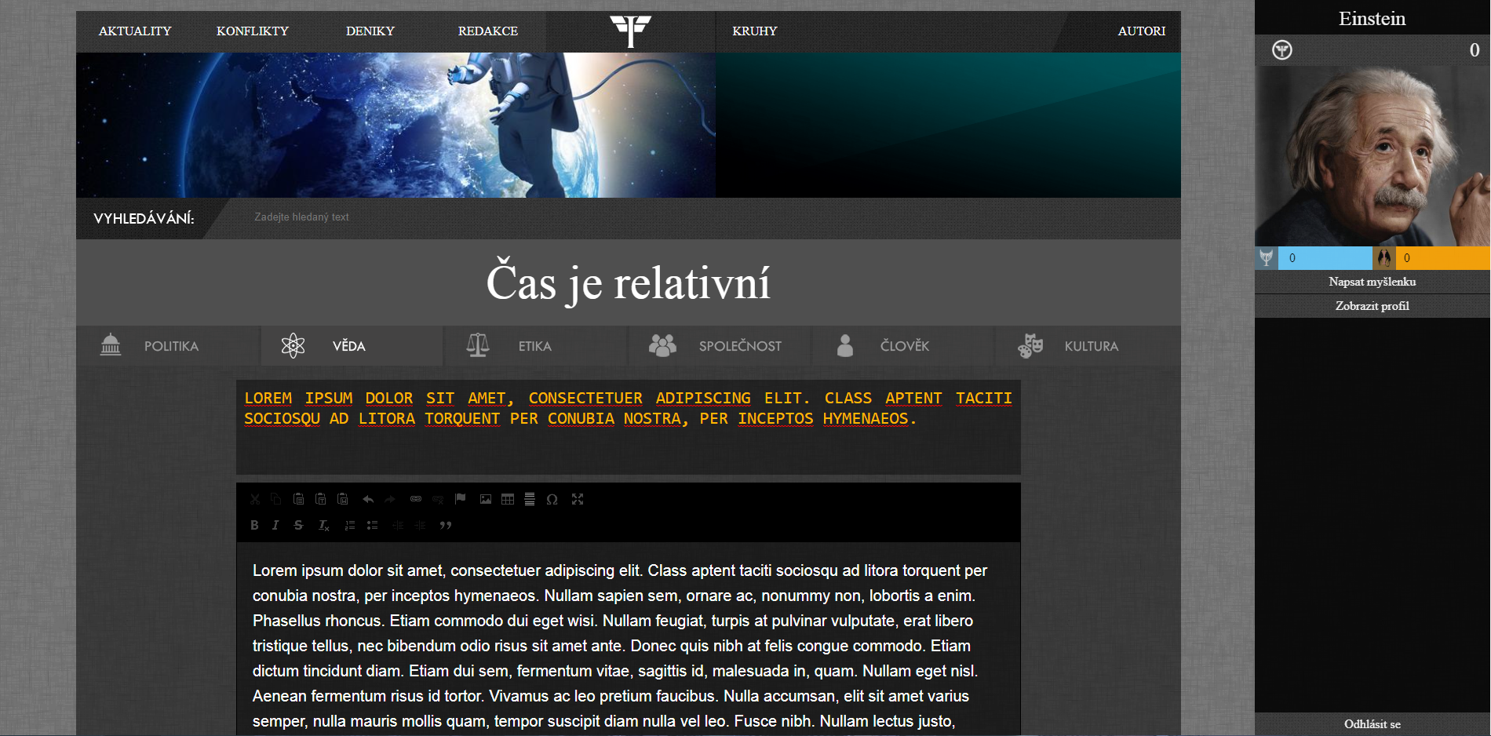Insert a bulleted list

373,525
